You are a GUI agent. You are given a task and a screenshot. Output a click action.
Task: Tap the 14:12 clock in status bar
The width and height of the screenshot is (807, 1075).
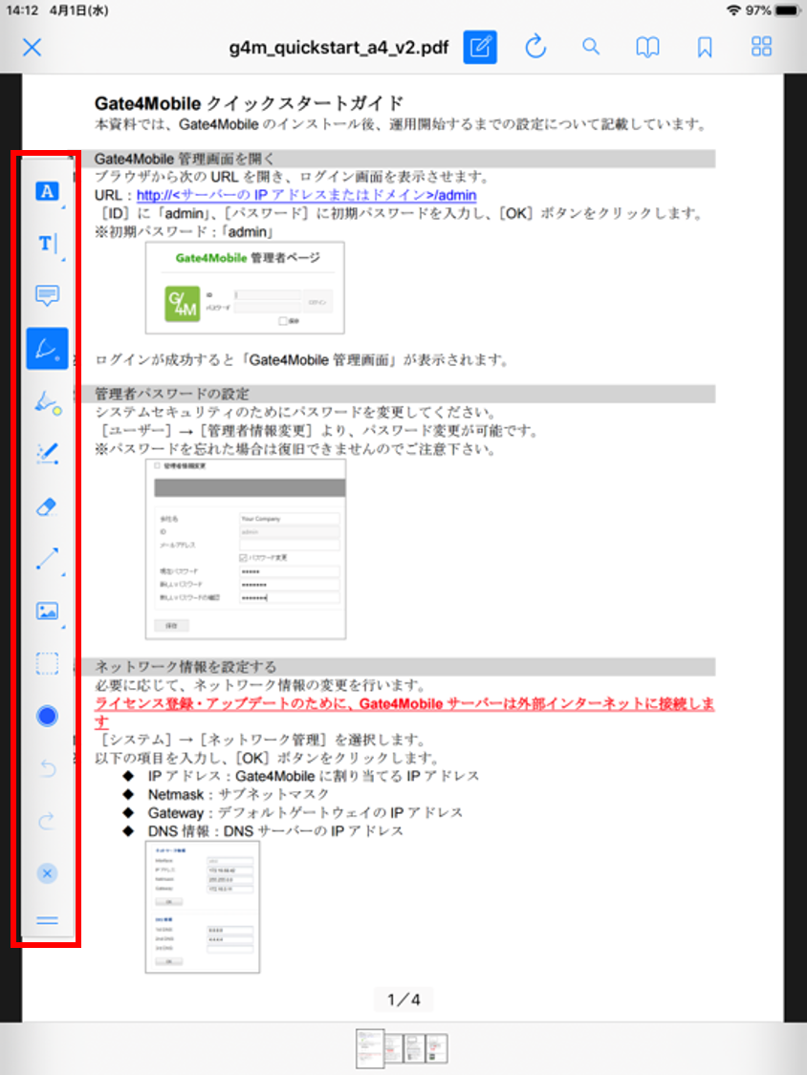point(23,11)
